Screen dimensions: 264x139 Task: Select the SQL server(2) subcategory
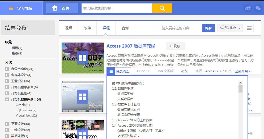(x=26, y=110)
